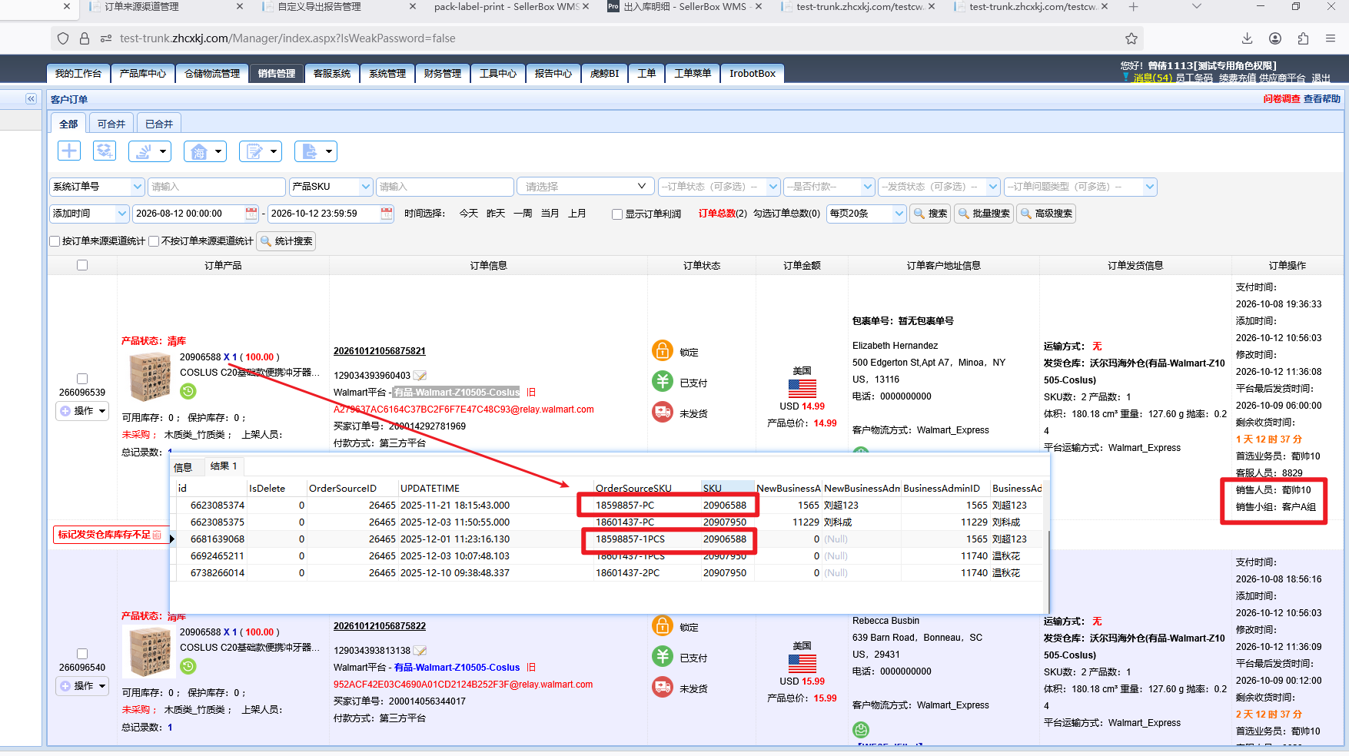
Task: Open the 产品SKU dropdown
Action: pyautogui.click(x=331, y=187)
